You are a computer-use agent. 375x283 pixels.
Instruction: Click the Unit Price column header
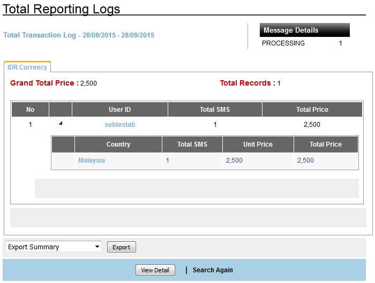(x=258, y=144)
